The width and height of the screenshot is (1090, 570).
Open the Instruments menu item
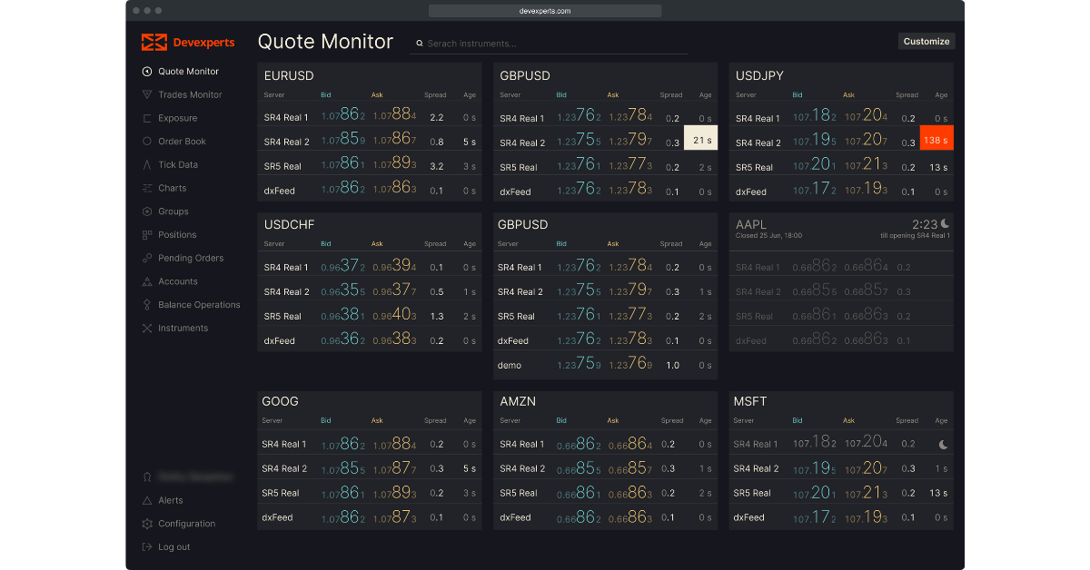(x=183, y=329)
